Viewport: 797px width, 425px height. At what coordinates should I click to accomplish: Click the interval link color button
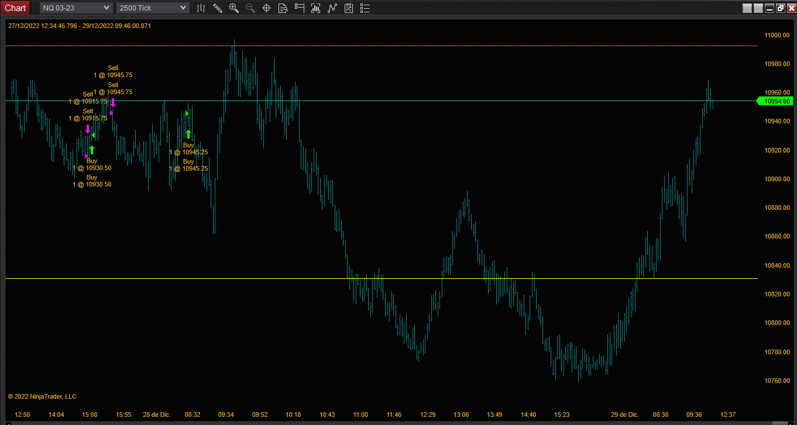(x=758, y=8)
